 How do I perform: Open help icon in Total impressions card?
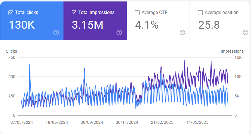tap(119, 32)
